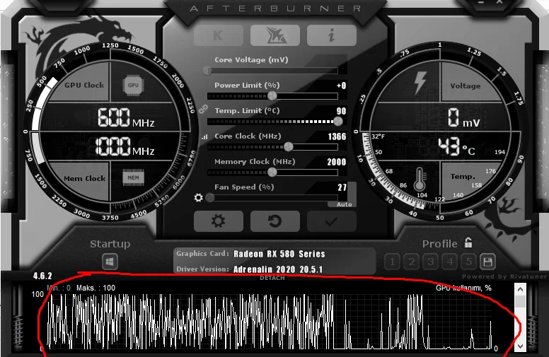Open the Kombustor K button
The image size is (549, 357).
tap(218, 35)
